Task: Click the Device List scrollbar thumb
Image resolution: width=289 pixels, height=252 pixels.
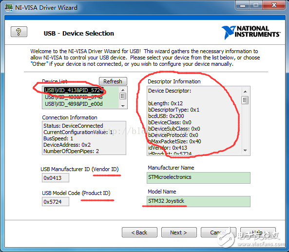Action: click(123, 96)
